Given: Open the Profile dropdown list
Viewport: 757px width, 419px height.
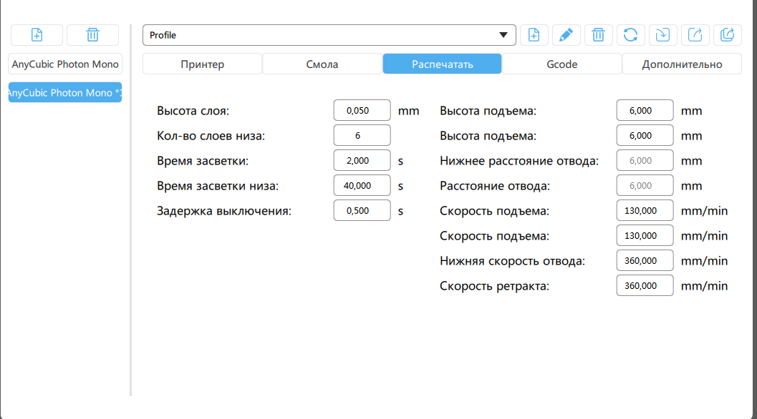Looking at the screenshot, I should coord(329,35).
